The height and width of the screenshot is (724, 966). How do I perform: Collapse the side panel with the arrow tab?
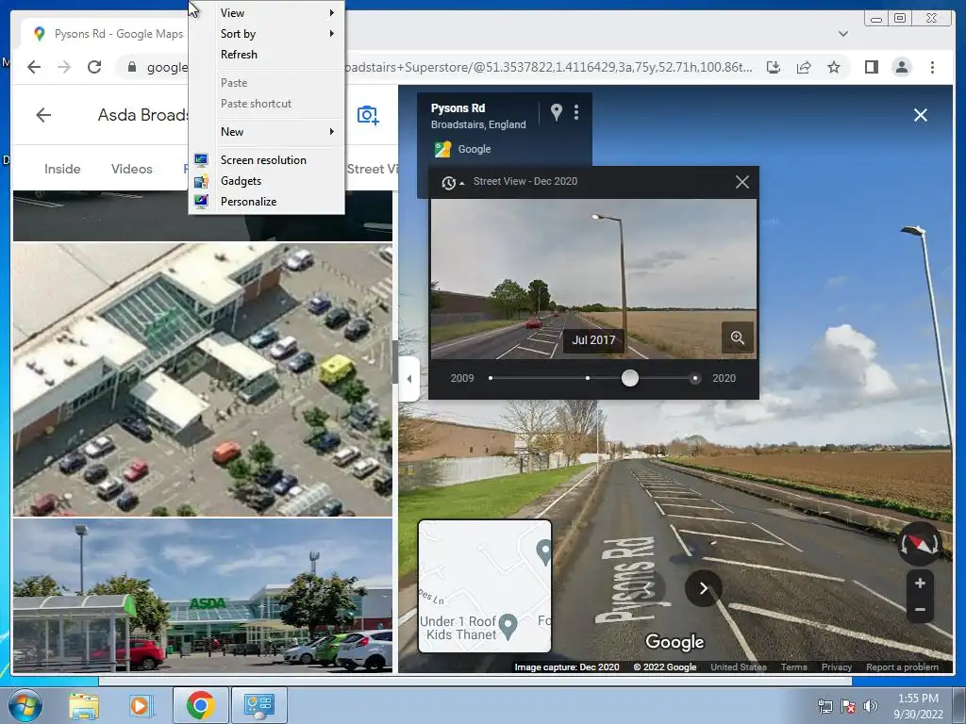coord(409,379)
